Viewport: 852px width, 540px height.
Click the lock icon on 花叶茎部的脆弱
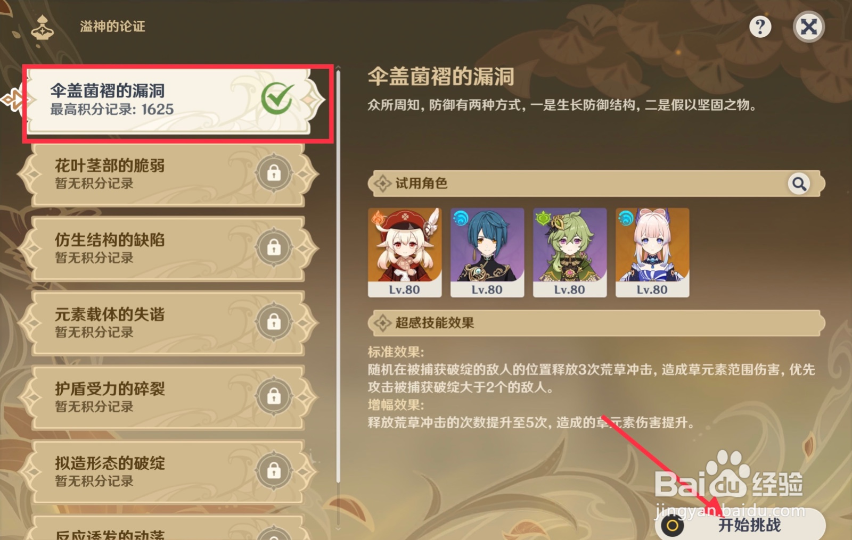coord(274,173)
